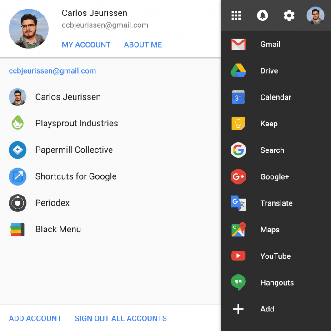Click ADD ACCOUNT

pyautogui.click(x=35, y=318)
